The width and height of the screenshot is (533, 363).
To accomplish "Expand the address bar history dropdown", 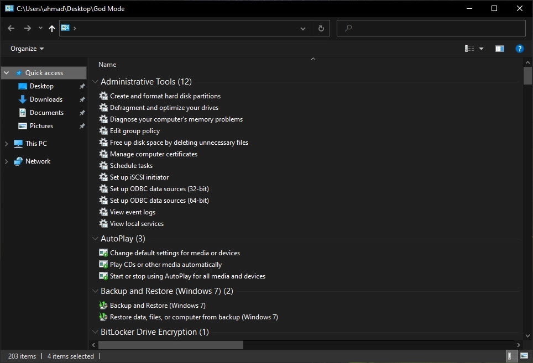I will coord(303,29).
